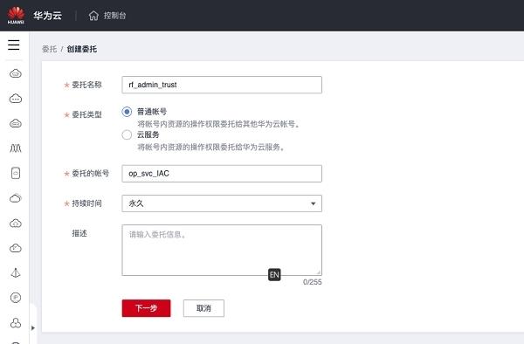Select the 普通帐号 radio button
Viewport: 524px width, 344px height.
click(127, 112)
